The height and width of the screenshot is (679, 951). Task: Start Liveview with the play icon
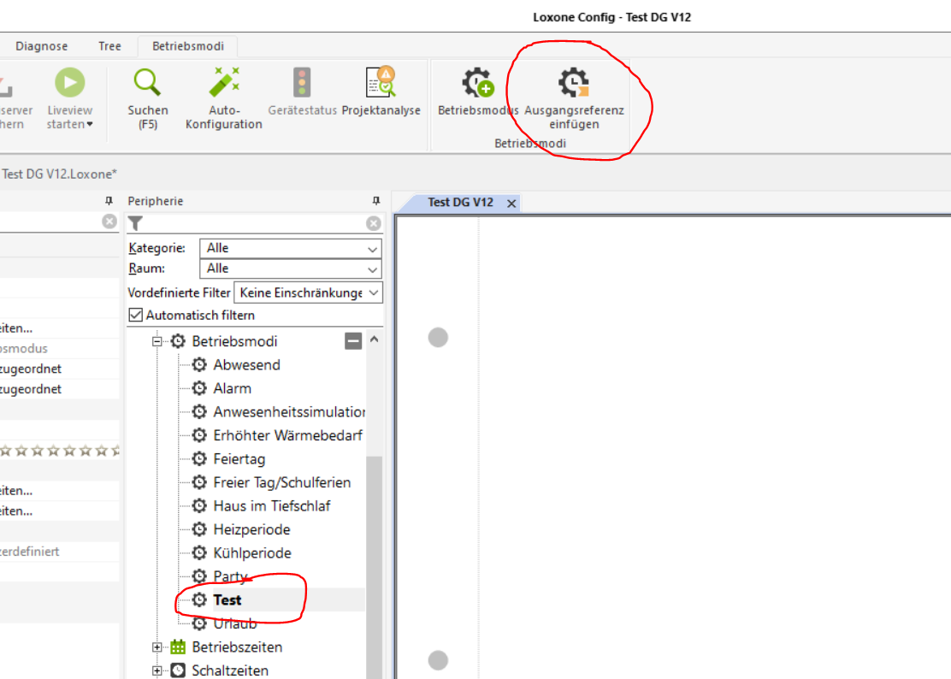point(70,83)
